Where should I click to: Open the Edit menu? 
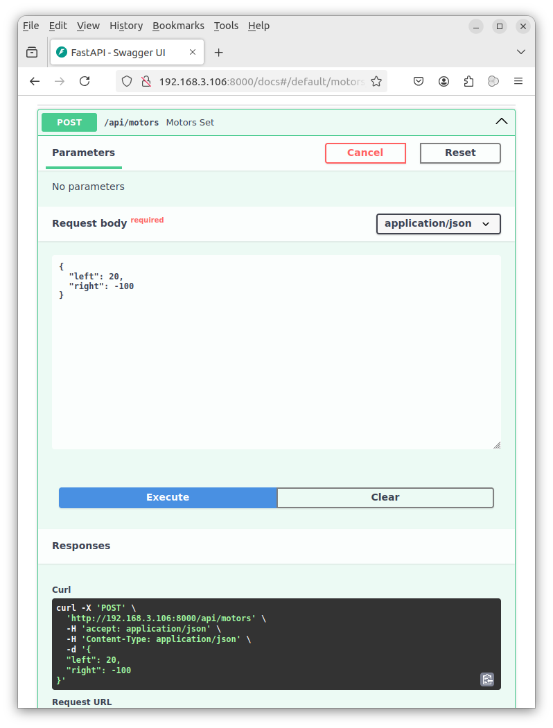tap(58, 26)
